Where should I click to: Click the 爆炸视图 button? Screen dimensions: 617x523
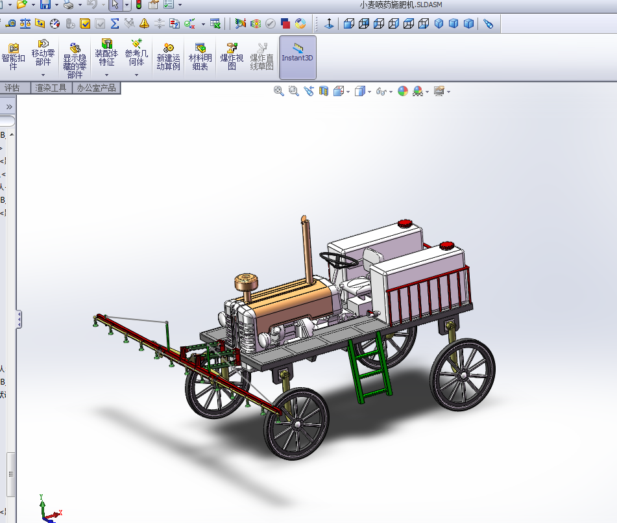click(x=232, y=57)
